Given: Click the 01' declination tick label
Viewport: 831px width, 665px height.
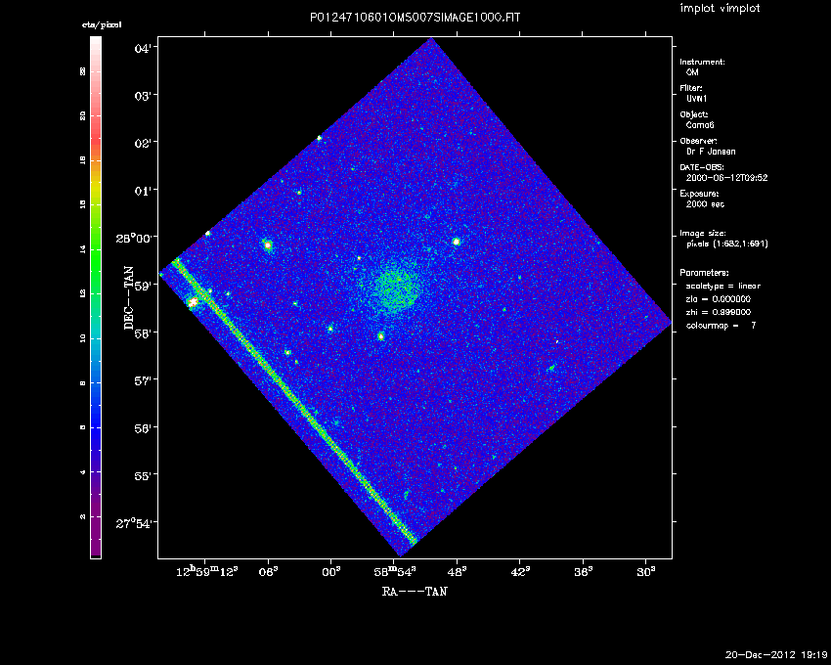Looking at the screenshot, I should (145, 192).
